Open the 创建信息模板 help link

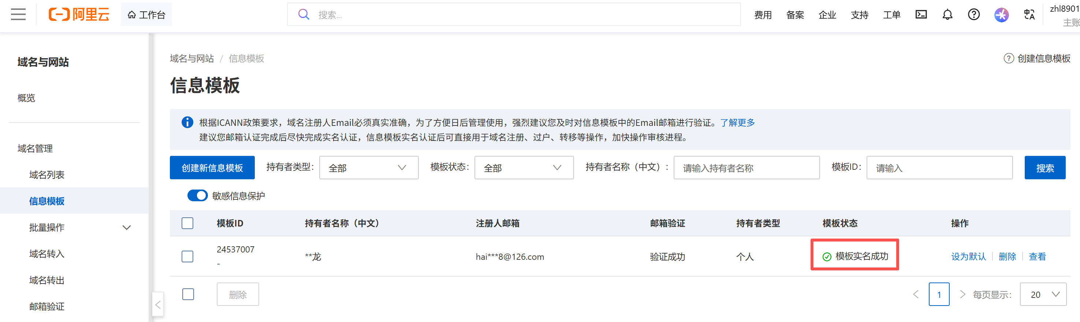click(x=1037, y=59)
